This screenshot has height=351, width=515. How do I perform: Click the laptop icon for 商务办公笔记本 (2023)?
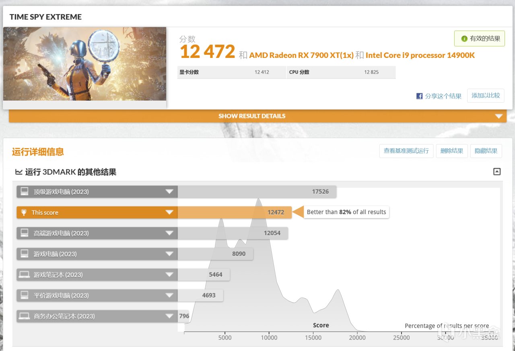25,316
